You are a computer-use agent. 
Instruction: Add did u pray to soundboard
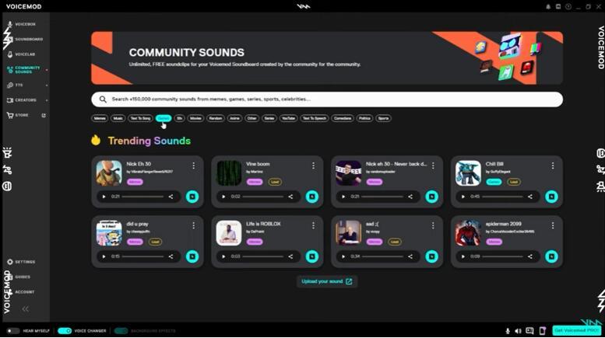[x=192, y=256]
